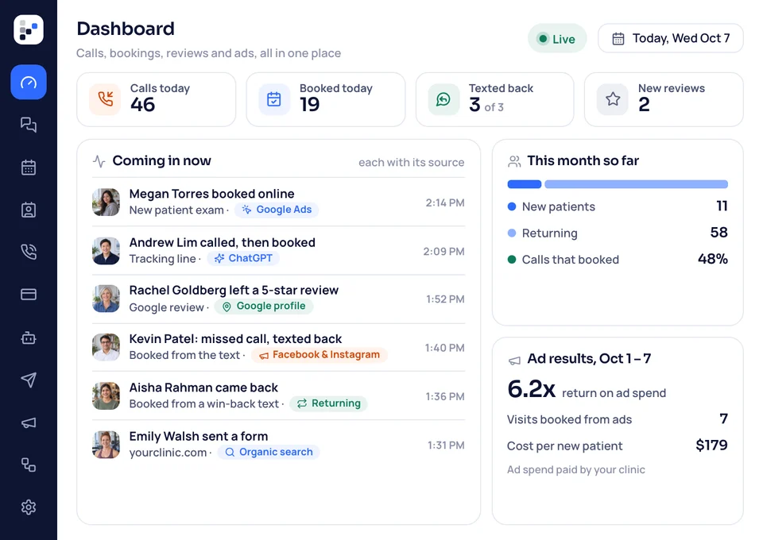The width and height of the screenshot is (763, 540).
Task: Click Emily Walsh's avatar photo
Action: pyautogui.click(x=106, y=444)
